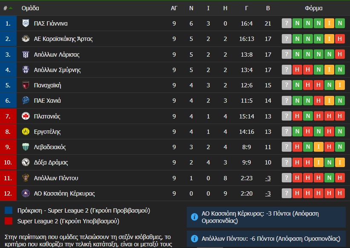350x248 pixels.
Task: Sort standings by Γ goals column
Action: point(247,8)
